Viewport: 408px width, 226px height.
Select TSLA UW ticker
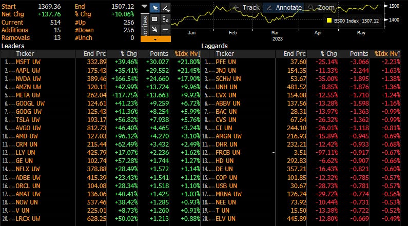tap(28, 120)
